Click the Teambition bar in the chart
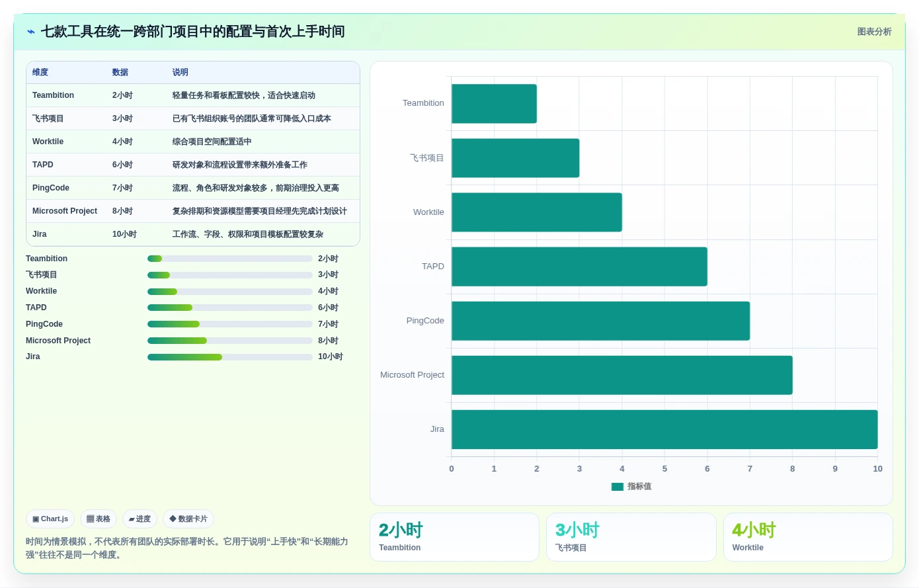 pyautogui.click(x=494, y=104)
